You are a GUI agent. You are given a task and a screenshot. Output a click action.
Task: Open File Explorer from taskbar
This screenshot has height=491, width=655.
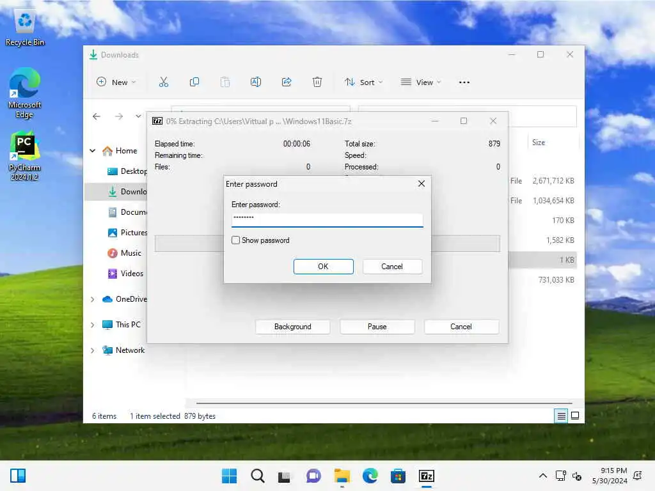342,476
